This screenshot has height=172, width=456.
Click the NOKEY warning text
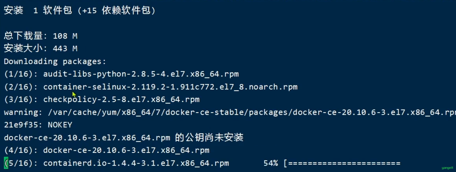(x=60, y=125)
